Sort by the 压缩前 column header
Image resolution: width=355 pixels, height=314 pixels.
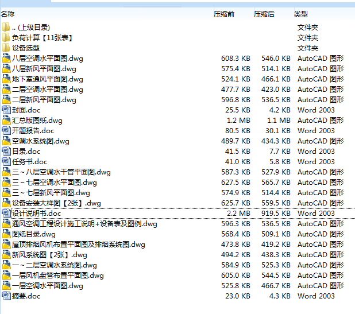coord(223,14)
